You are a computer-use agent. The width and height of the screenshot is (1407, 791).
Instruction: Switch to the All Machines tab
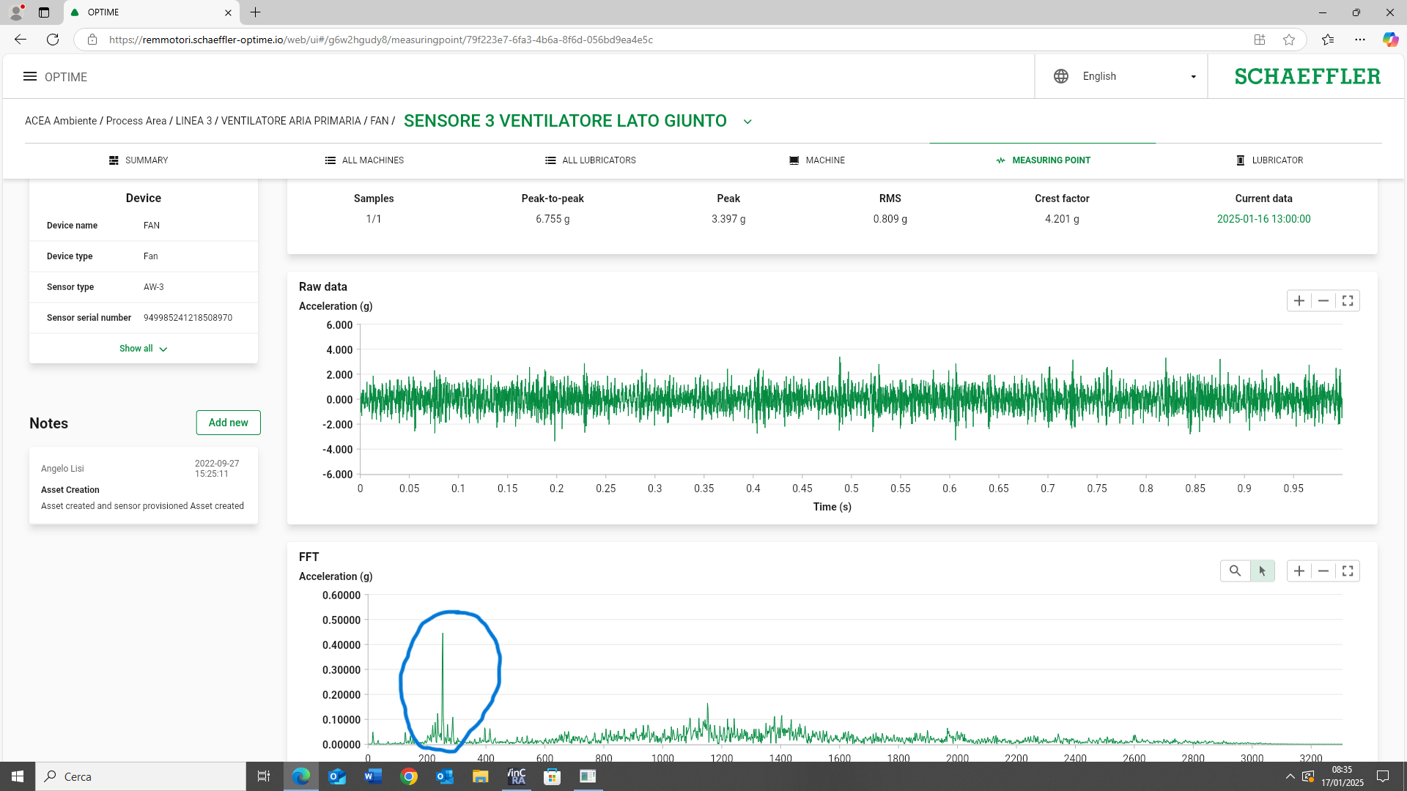[364, 160]
